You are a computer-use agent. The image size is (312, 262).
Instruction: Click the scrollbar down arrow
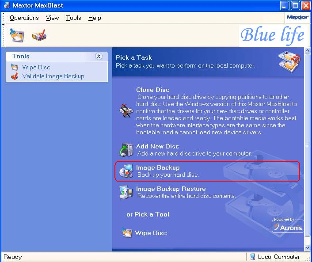[307, 248]
